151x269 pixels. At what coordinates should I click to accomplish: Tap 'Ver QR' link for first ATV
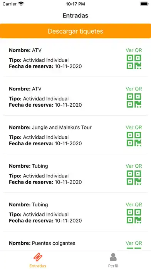click(134, 50)
